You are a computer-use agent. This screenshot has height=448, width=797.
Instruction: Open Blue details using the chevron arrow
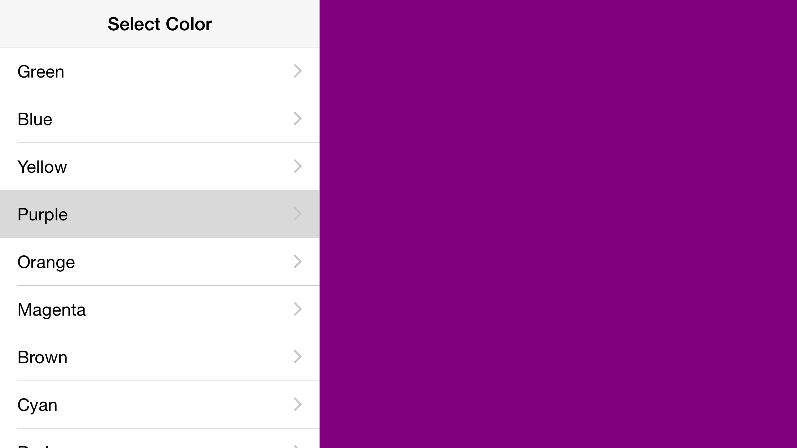(x=297, y=119)
